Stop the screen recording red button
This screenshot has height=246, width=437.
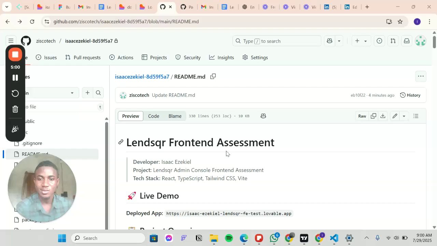pyautogui.click(x=15, y=55)
